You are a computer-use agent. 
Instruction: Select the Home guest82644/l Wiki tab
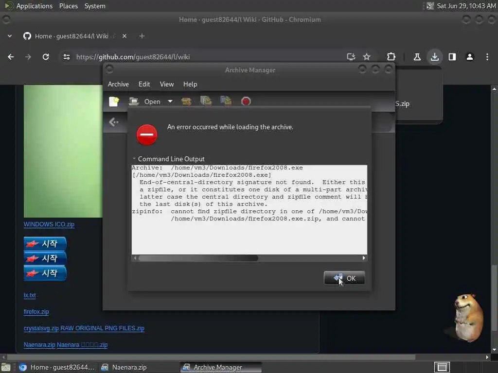tap(71, 36)
